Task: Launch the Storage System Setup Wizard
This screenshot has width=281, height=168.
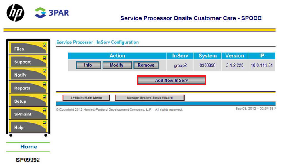Action: coord(150,97)
